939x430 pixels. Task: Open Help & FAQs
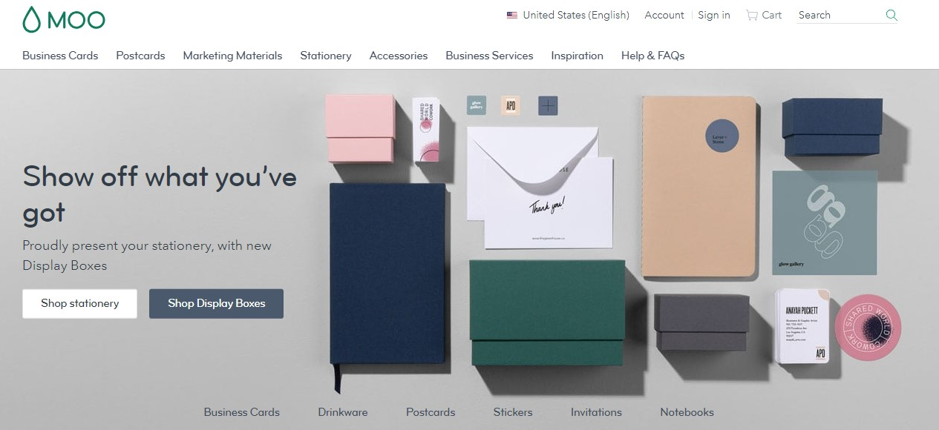(x=652, y=56)
